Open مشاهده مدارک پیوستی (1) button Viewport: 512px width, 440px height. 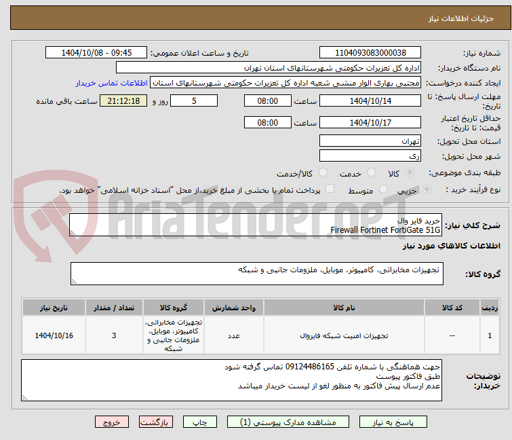coord(288,422)
